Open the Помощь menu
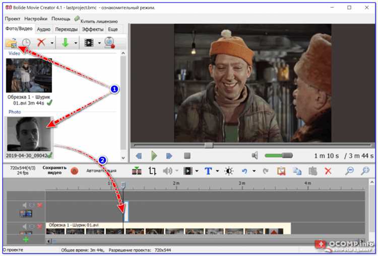Image resolution: width=378 pixels, height=256 pixels. tap(61, 19)
